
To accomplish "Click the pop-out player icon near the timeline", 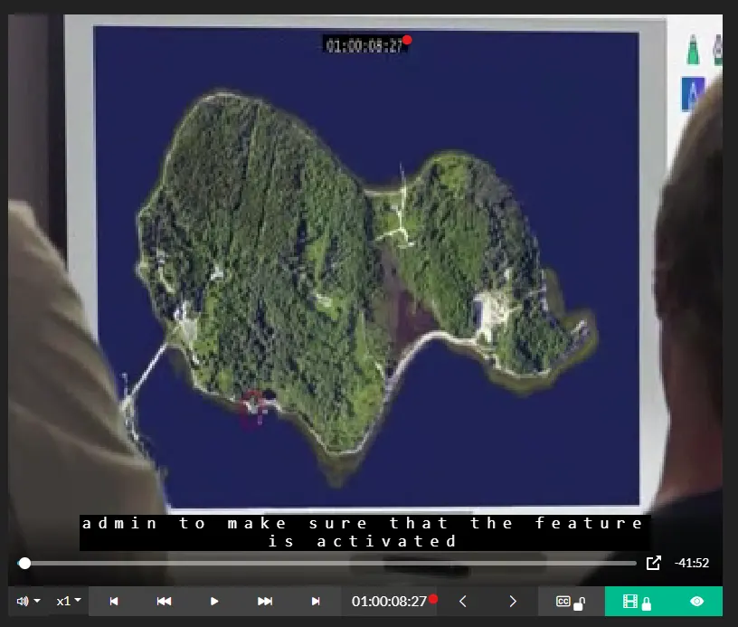I will pos(653,563).
